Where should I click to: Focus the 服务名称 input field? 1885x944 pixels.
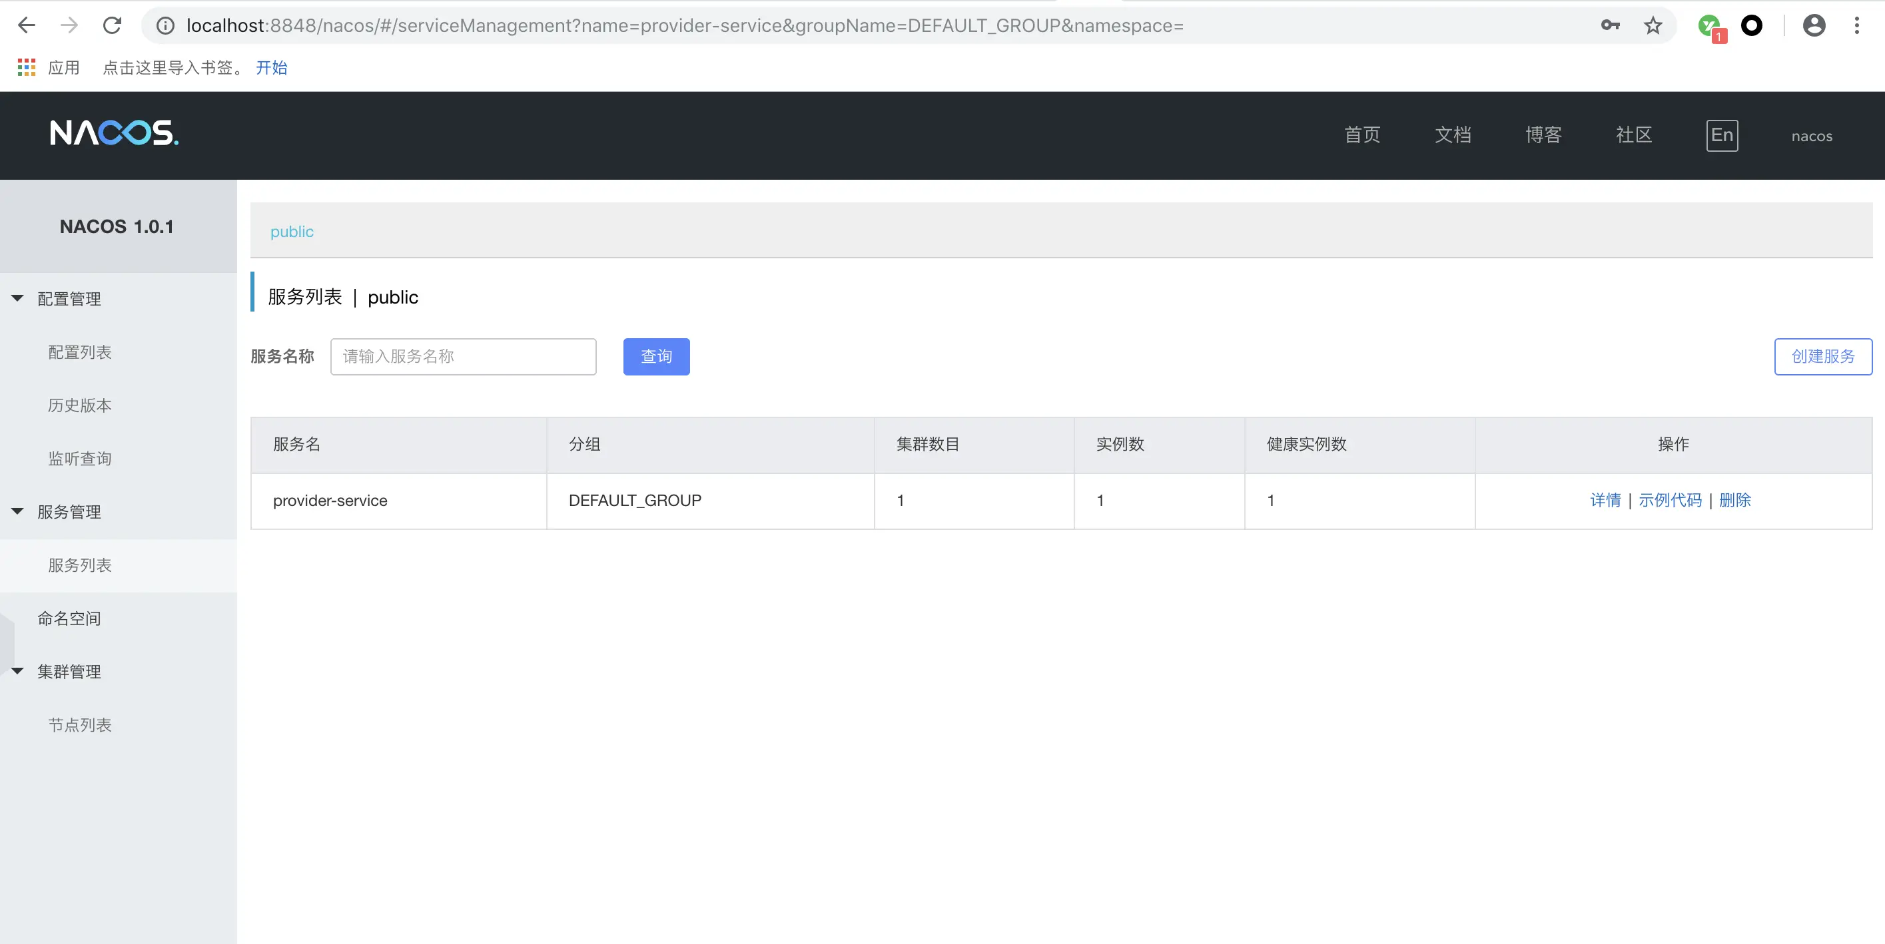pos(462,357)
